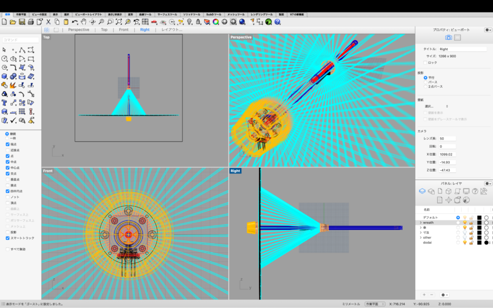
Task: Expand the wreath layer
Action: click(x=420, y=223)
